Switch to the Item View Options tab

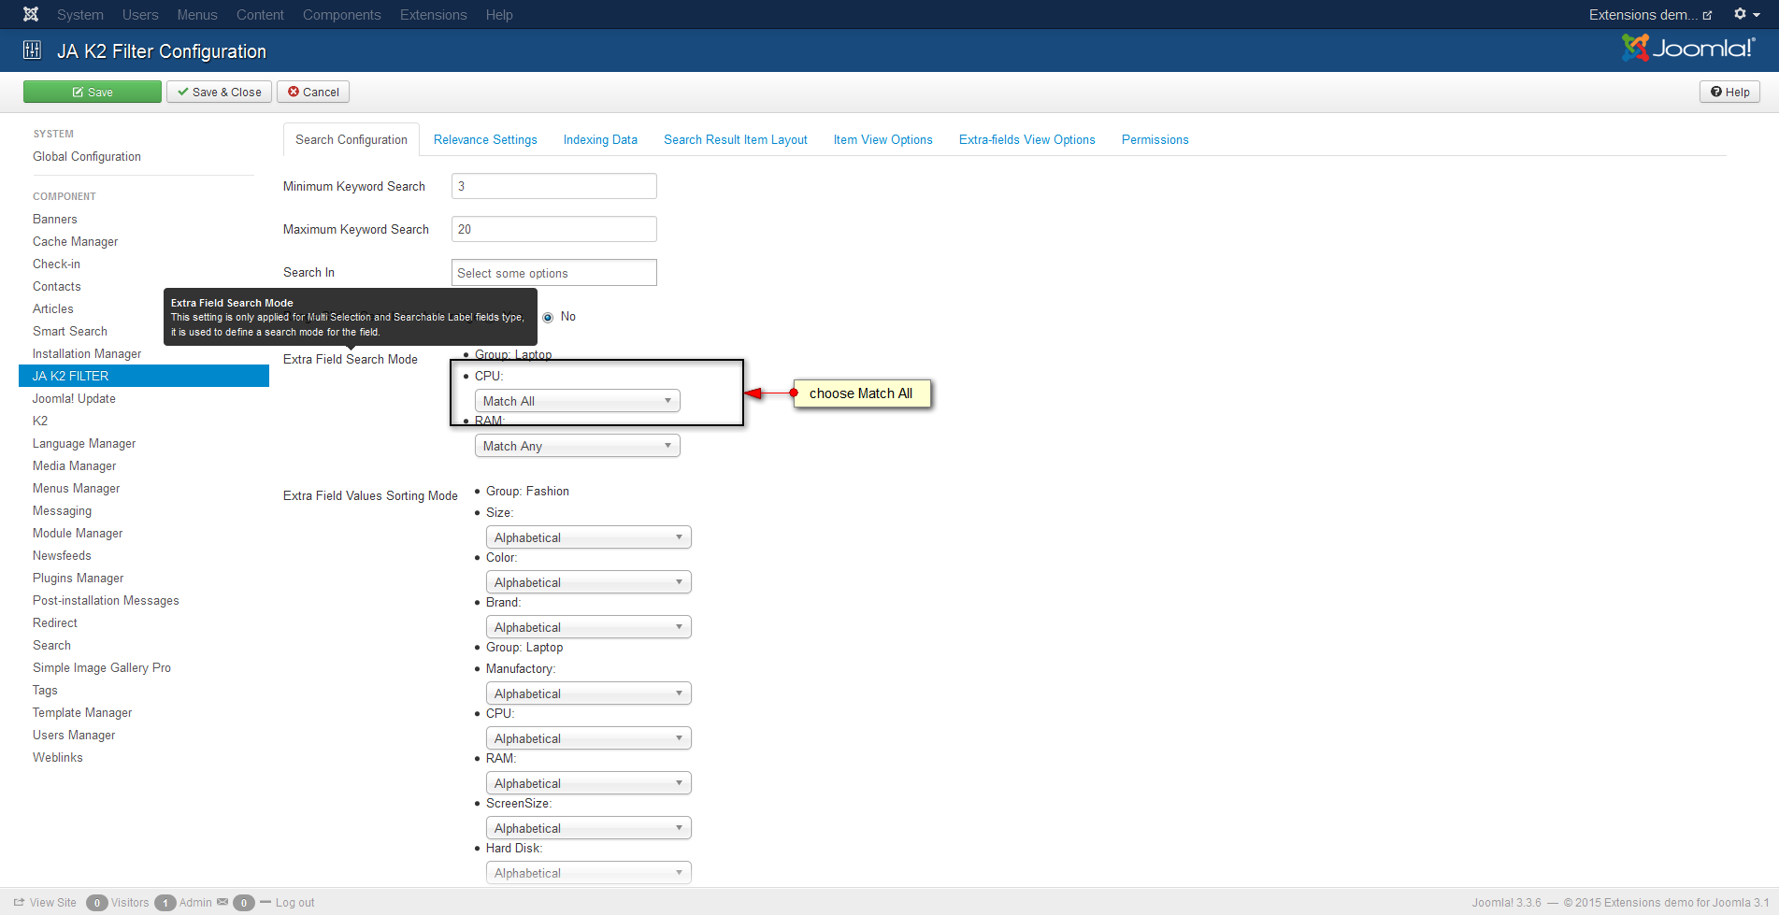pos(883,139)
